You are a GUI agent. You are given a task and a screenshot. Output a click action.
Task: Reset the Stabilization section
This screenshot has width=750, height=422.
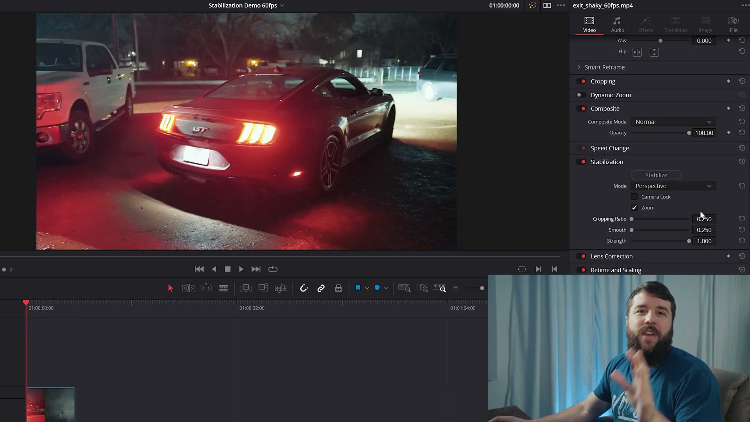click(742, 162)
